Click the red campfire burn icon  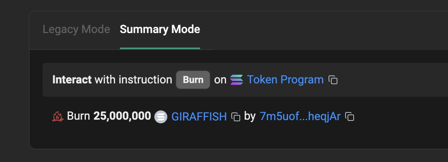[x=58, y=116]
